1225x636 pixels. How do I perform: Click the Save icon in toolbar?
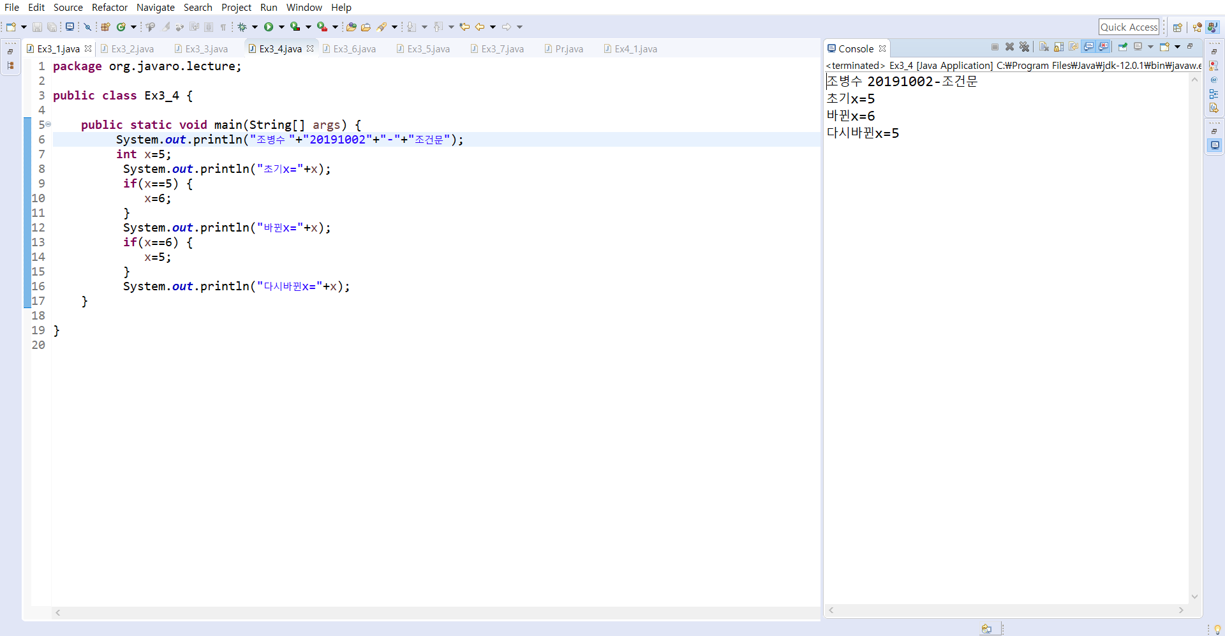(x=37, y=27)
